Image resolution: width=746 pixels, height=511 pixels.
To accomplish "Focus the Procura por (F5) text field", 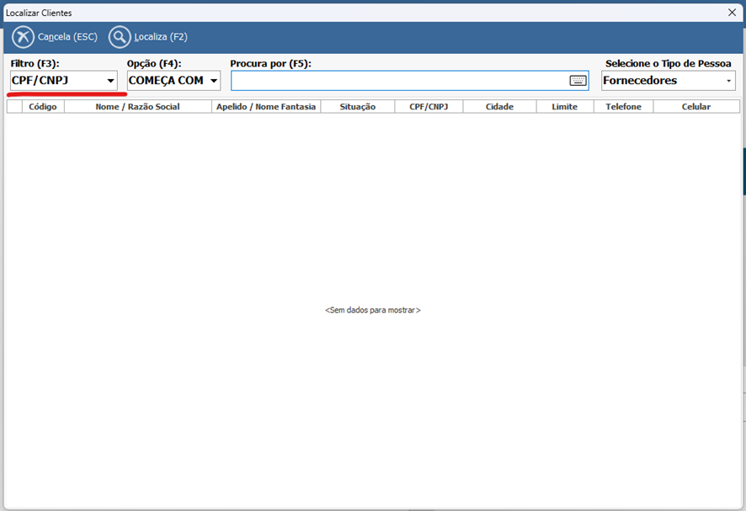I will pos(399,81).
